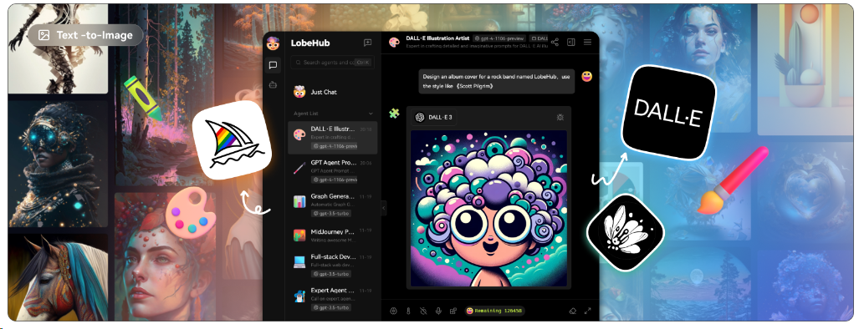Click the Agent List label
Image resolution: width=859 pixels, height=329 pixels.
(305, 114)
